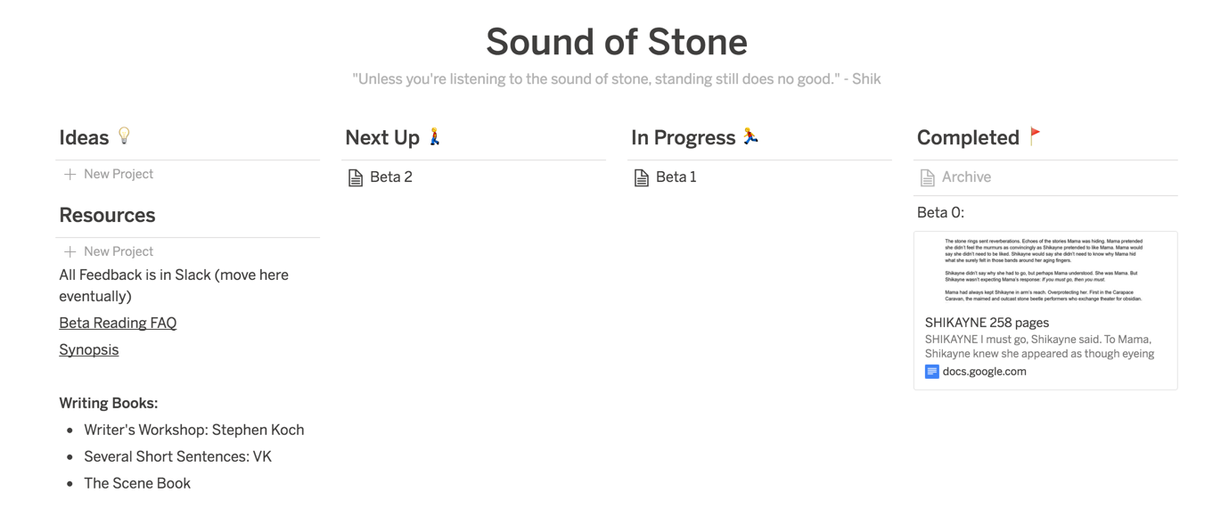The height and width of the screenshot is (517, 1221).
Task: Open the Beta 2 page
Action: pos(391,176)
